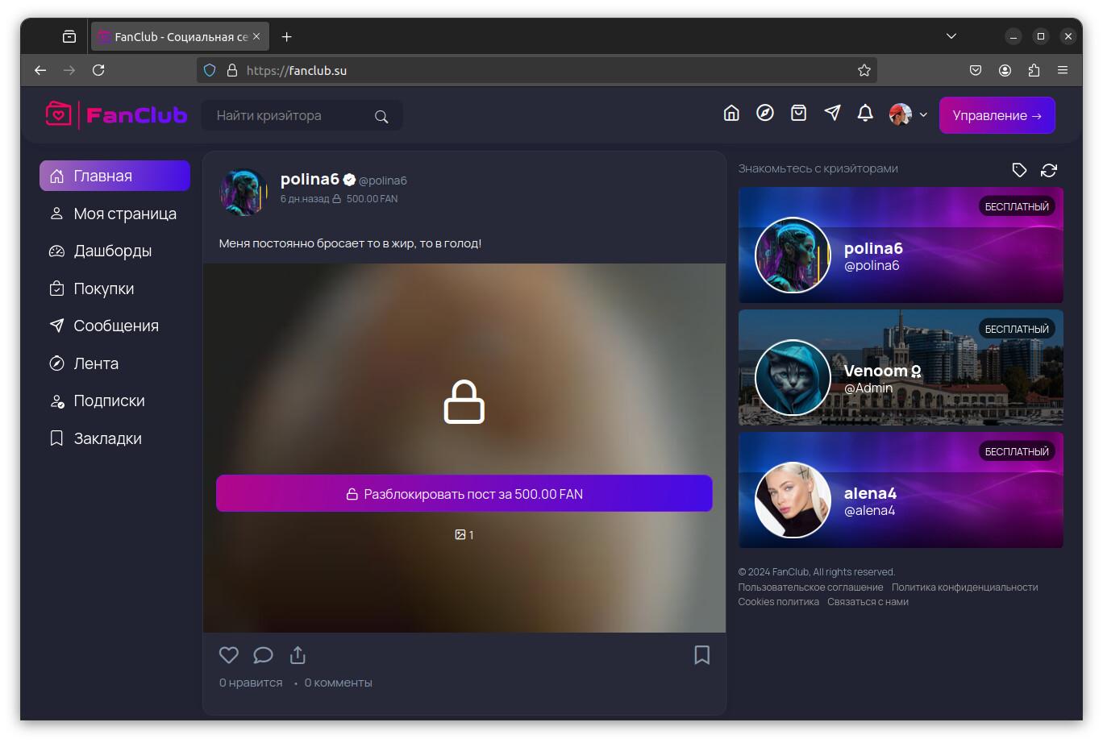Viewport: 1103px width, 743px height.
Task: Open Моя страница in the sidebar
Action: [x=114, y=214]
